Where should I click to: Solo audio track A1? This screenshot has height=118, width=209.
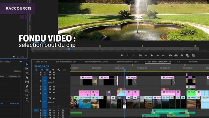58,110
